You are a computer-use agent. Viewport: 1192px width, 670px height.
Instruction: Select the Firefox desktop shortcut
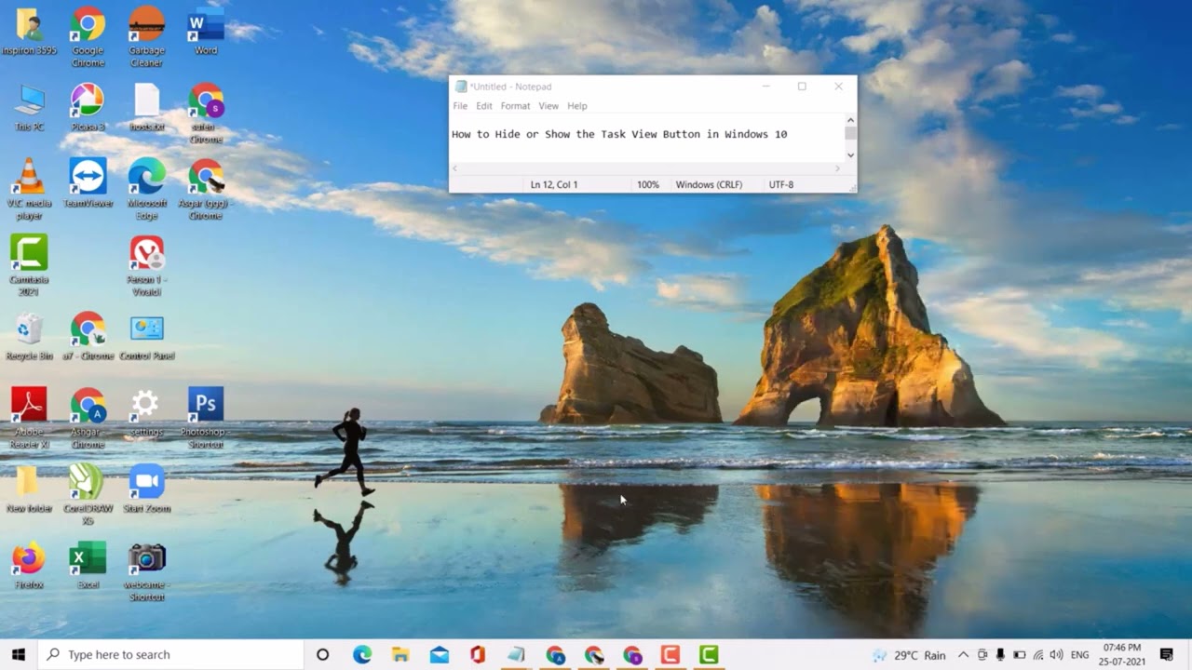29,565
